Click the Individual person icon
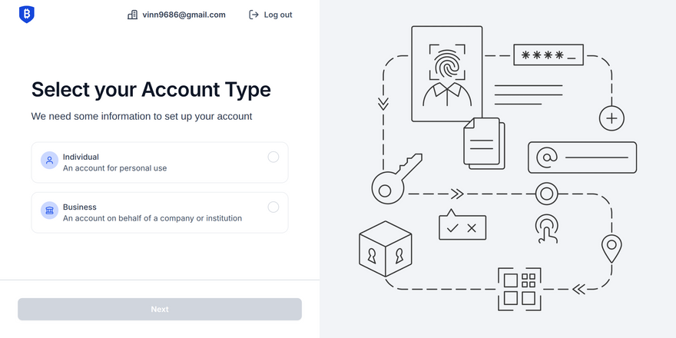 point(50,161)
